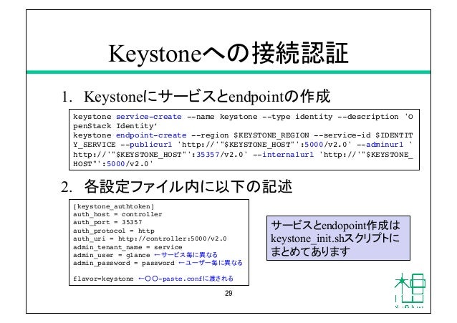
Task: Click 'penStack Identity' description text
Action: pos(115,126)
